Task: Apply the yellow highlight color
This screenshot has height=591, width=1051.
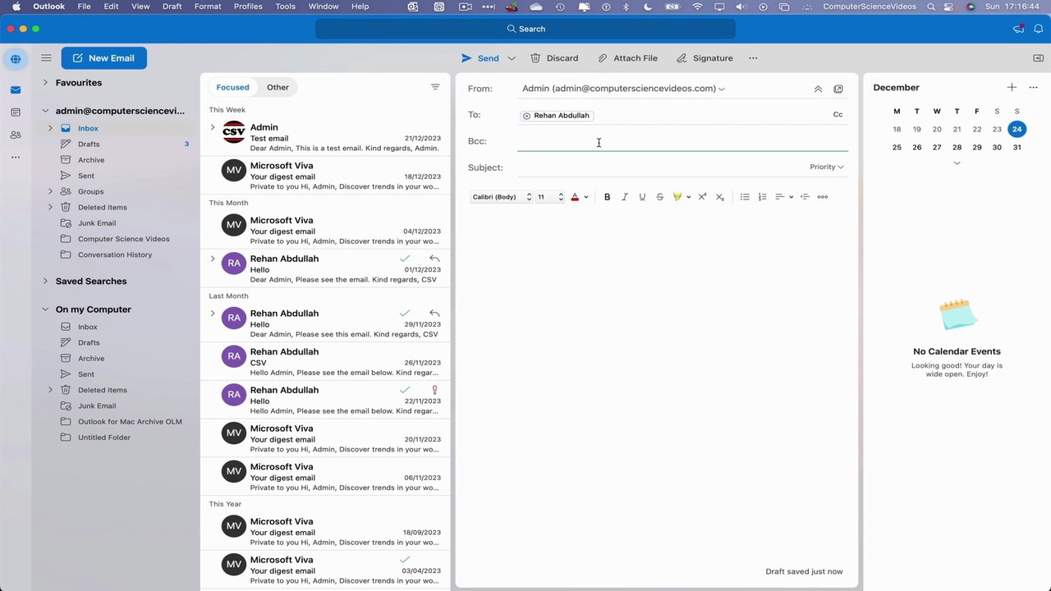Action: pyautogui.click(x=677, y=197)
